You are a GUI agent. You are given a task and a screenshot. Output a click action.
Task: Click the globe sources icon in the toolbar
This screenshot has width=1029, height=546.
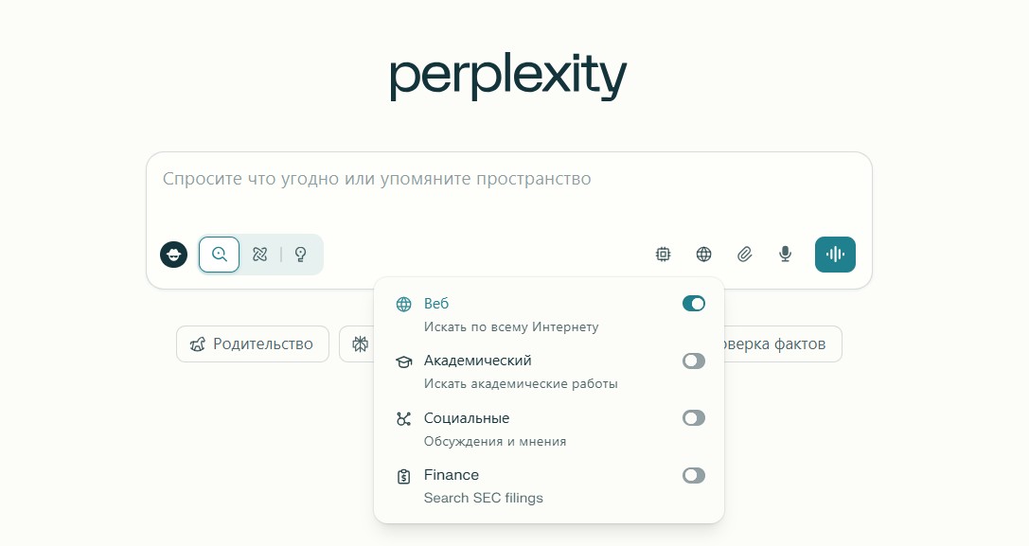pyautogui.click(x=704, y=254)
